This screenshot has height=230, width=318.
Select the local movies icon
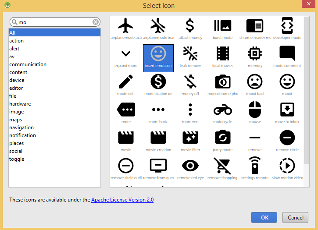[223, 53]
